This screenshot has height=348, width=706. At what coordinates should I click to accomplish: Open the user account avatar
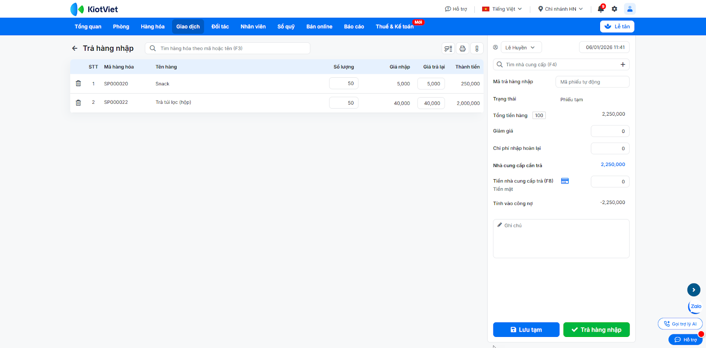click(630, 9)
